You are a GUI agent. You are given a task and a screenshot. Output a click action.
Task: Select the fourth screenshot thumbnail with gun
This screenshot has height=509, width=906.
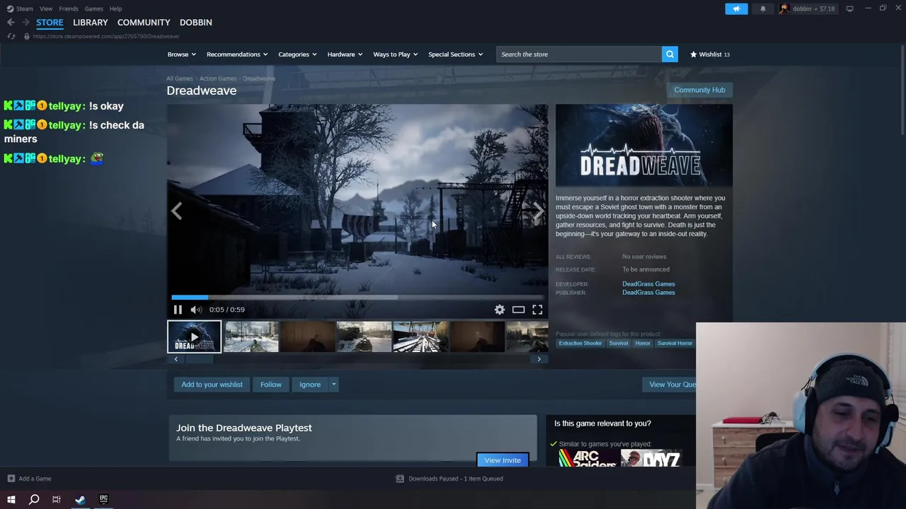[x=364, y=337]
